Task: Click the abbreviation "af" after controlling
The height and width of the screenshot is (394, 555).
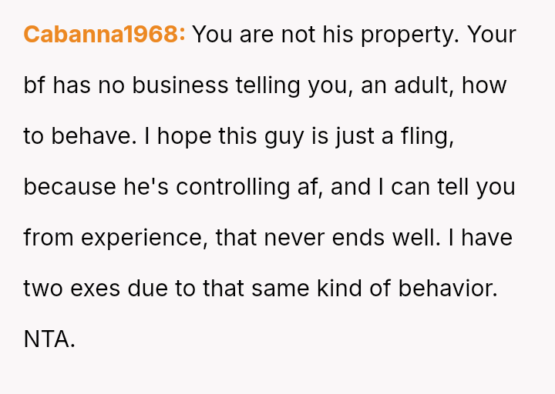Action: tap(309, 188)
